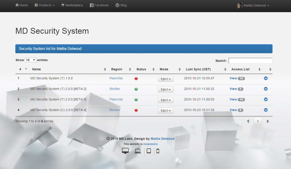
Task: Open the entries-per-page selector showing 10
Action: point(30,60)
